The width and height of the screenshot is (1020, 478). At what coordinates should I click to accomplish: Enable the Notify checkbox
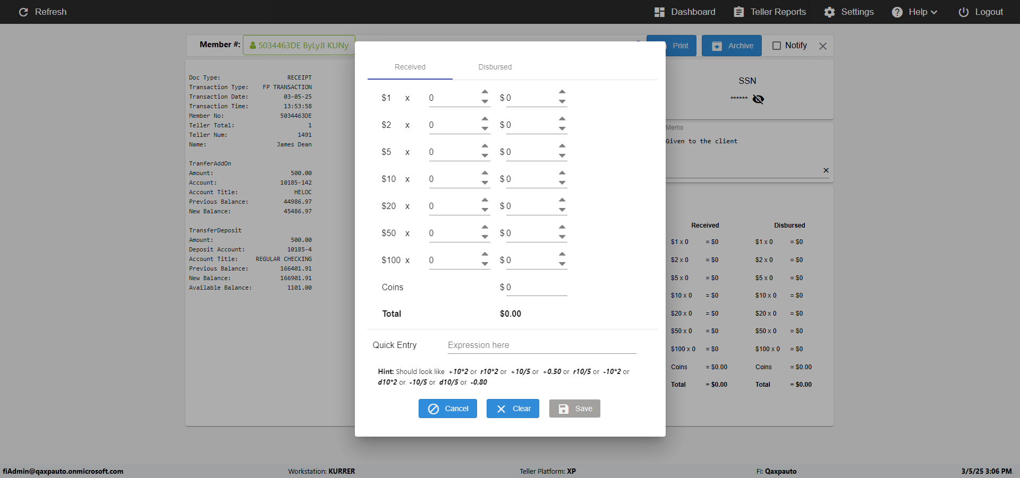pyautogui.click(x=777, y=46)
